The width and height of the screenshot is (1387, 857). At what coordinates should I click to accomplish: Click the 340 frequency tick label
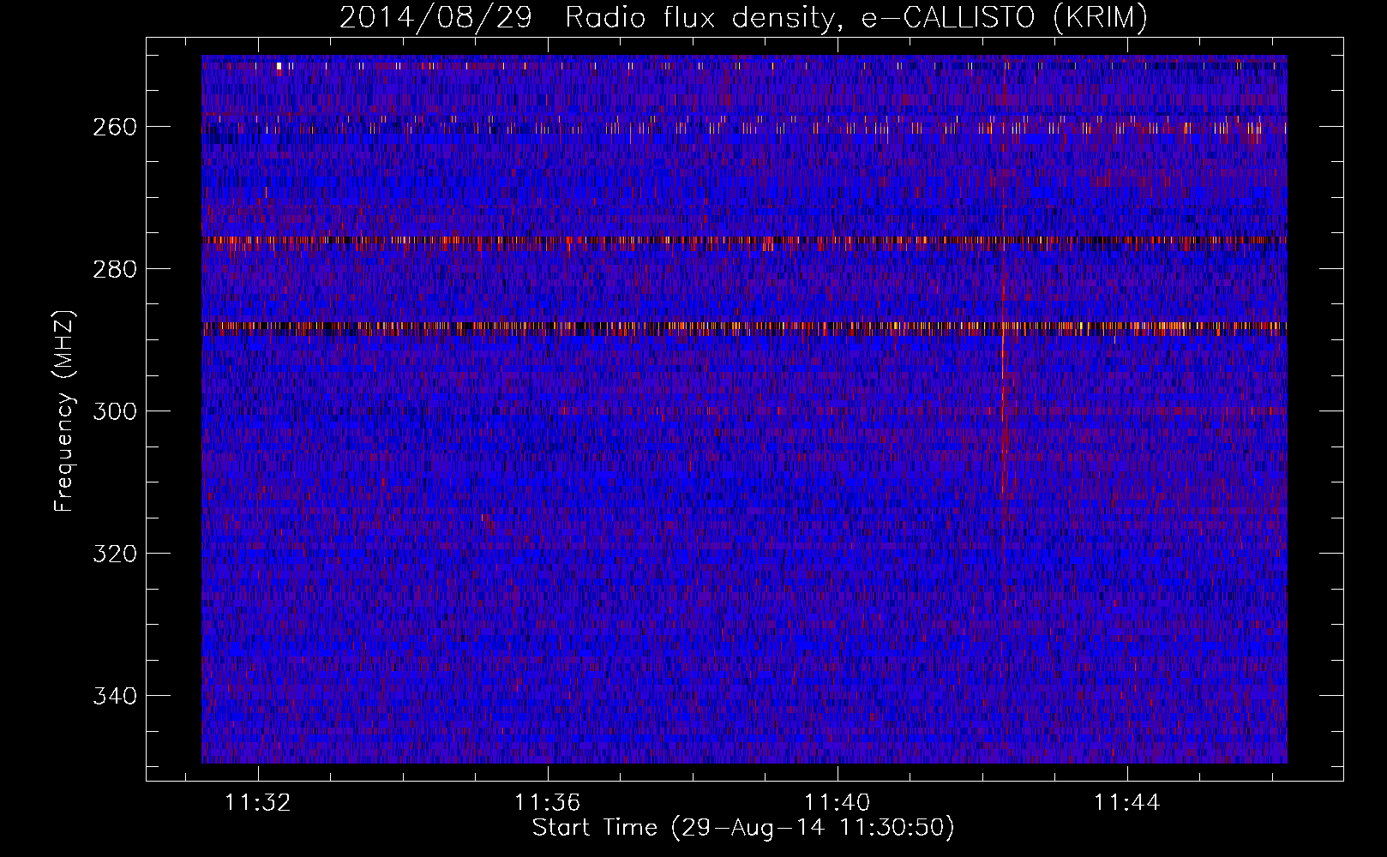(x=114, y=696)
